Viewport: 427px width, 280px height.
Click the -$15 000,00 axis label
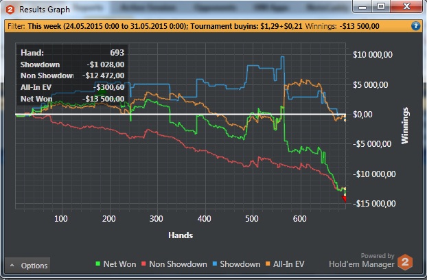point(374,203)
